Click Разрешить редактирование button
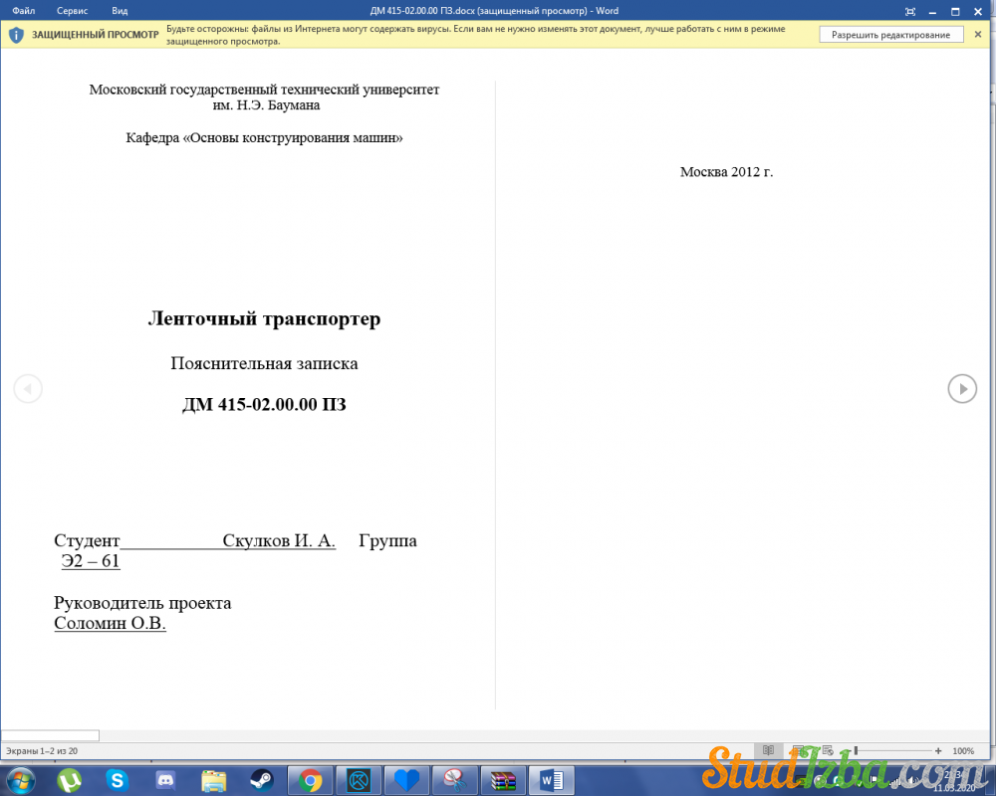Screen dimensions: 996x796 (890, 35)
